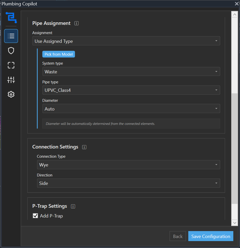Open the Diameter dropdown set to Auto
Image resolution: width=240 pixels, height=248 pixels.
click(131, 108)
